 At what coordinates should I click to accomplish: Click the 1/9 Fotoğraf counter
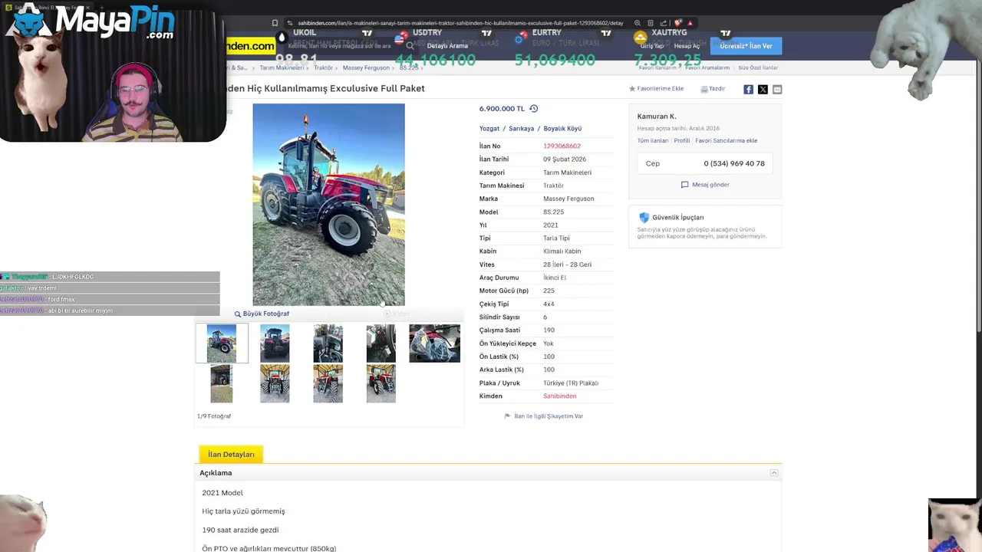pos(214,416)
